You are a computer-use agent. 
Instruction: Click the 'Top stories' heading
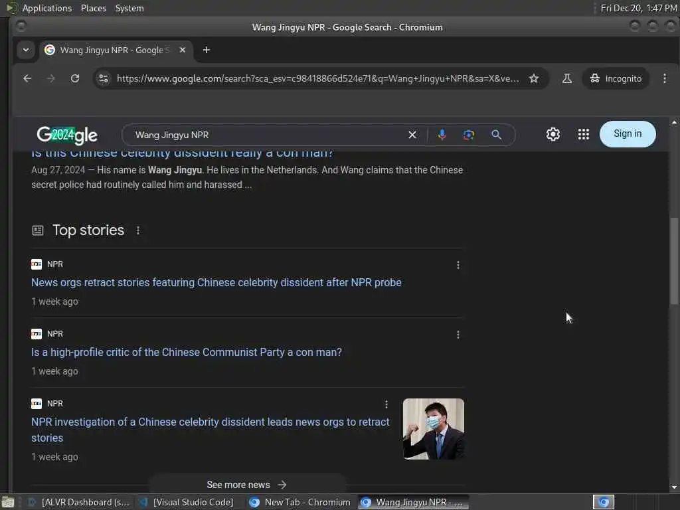88,230
